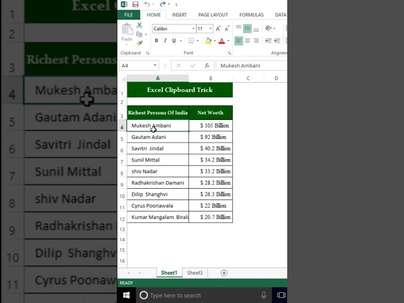Switch to the PAGE LAYOUT ribbon tab
Image resolution: width=404 pixels, height=303 pixels.
pos(213,15)
